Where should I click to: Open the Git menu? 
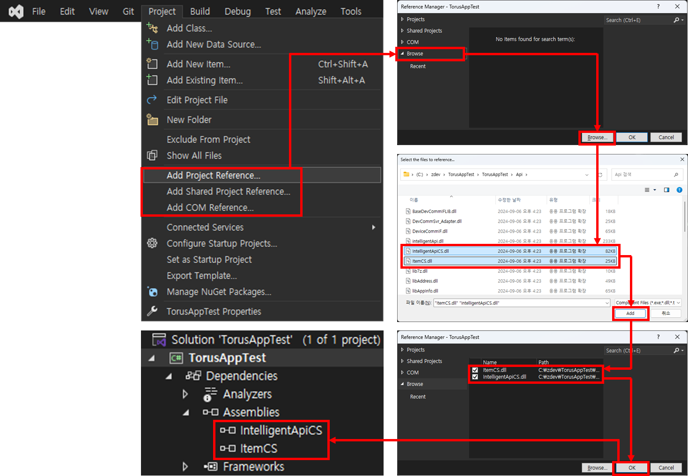click(x=128, y=11)
